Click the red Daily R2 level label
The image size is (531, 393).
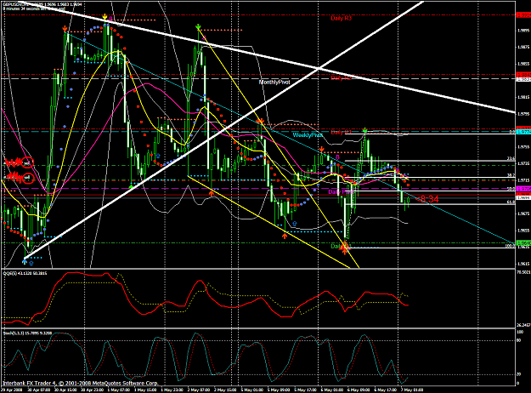tap(341, 78)
